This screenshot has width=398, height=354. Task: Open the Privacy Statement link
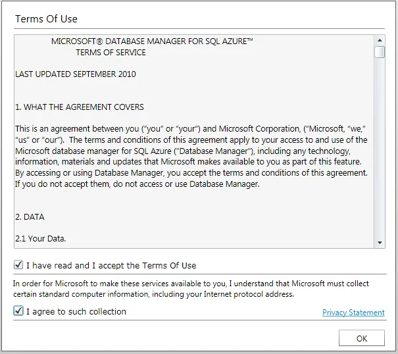353,313
